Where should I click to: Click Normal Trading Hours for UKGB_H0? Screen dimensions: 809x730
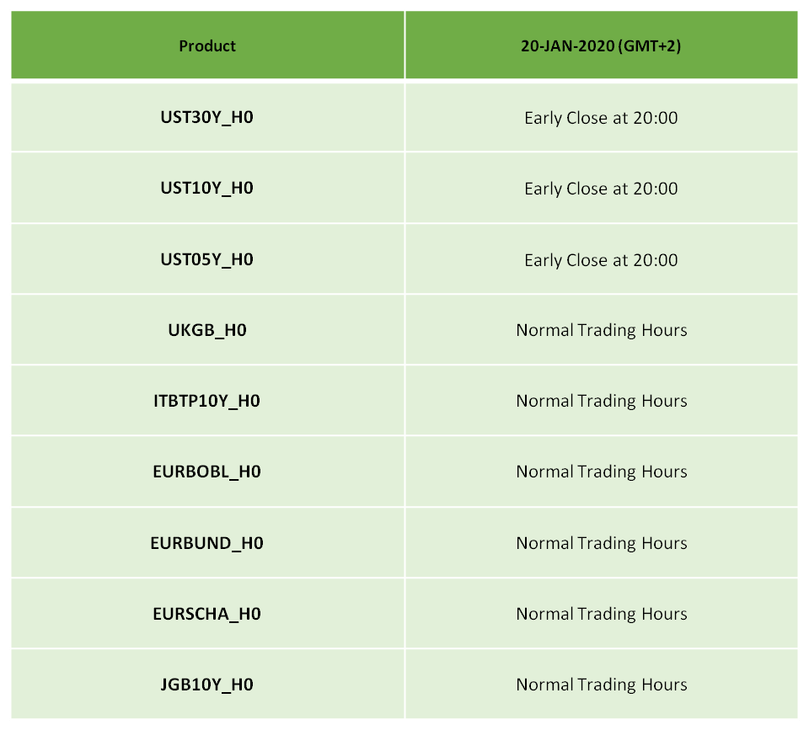pyautogui.click(x=602, y=330)
